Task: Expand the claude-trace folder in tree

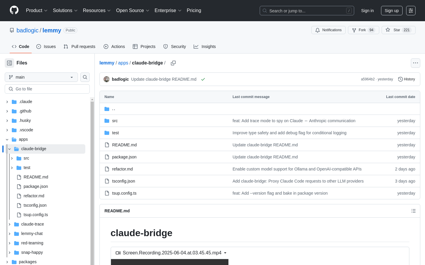Action: 9,224
